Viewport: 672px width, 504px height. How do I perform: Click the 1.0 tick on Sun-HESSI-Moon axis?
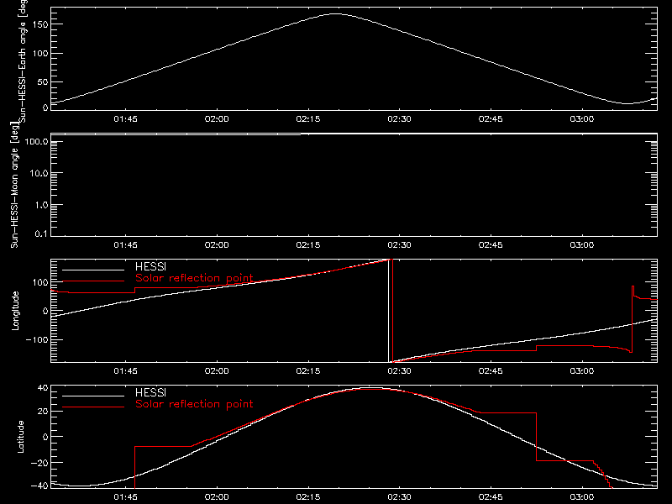pos(41,205)
